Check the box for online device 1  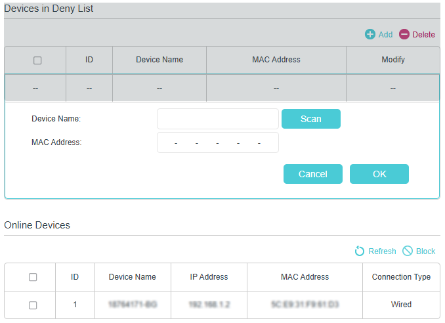pyautogui.click(x=33, y=305)
